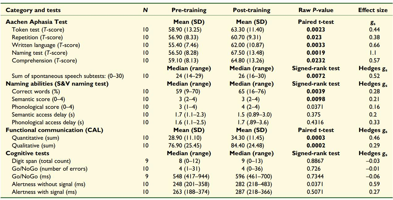393x200 pixels.
Task: Click the 'Effect size' column header
Action: [373, 10]
